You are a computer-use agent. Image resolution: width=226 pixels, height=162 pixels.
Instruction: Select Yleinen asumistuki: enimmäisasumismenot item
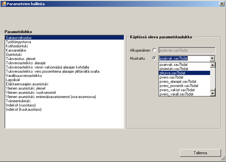tap(65, 97)
